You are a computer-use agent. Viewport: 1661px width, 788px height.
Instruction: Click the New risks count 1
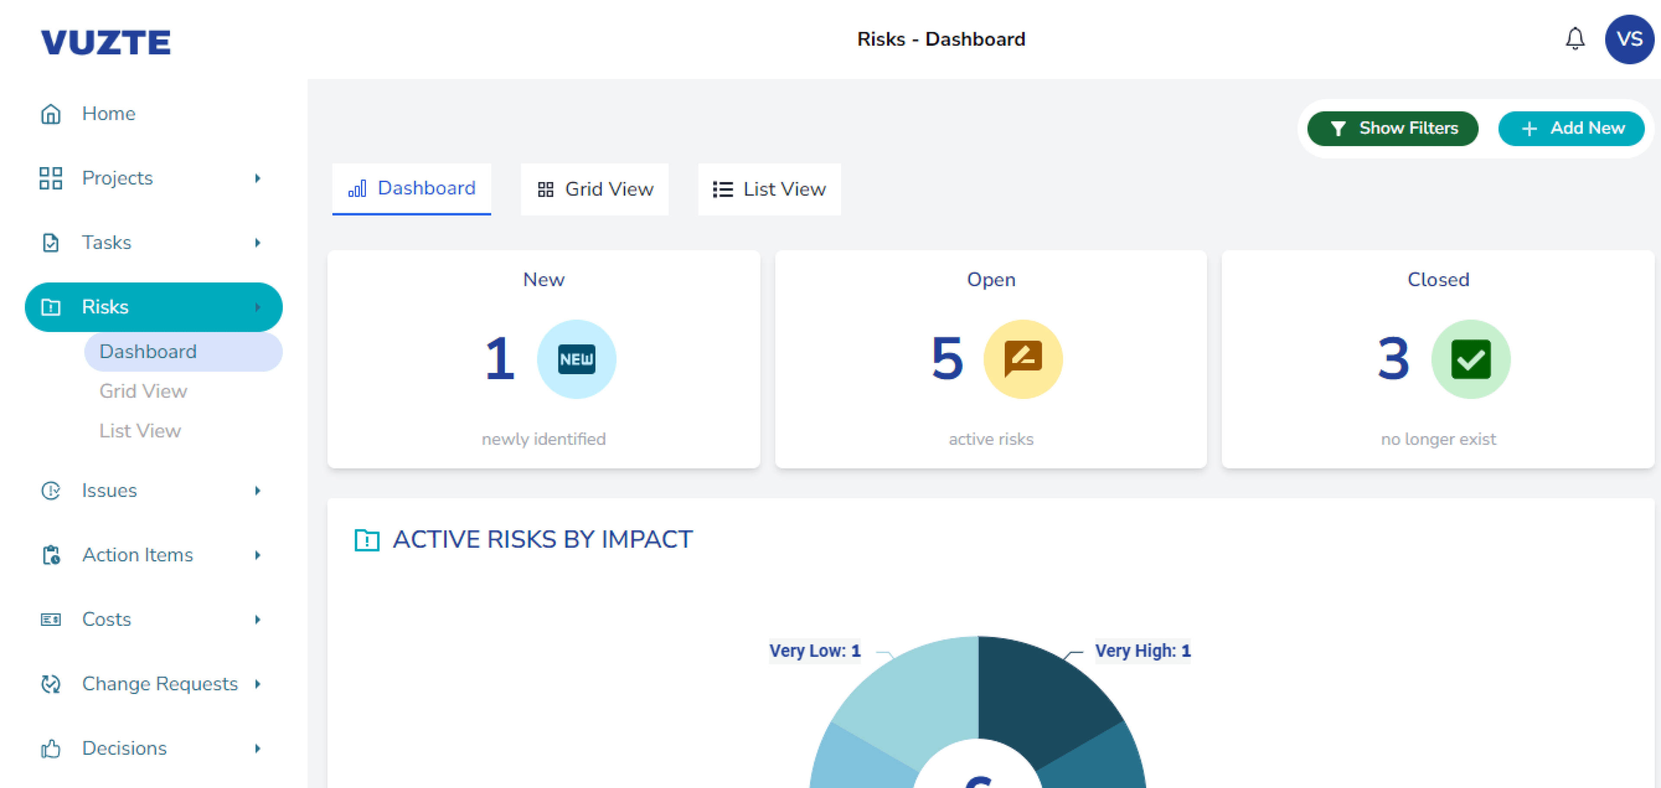(x=500, y=359)
